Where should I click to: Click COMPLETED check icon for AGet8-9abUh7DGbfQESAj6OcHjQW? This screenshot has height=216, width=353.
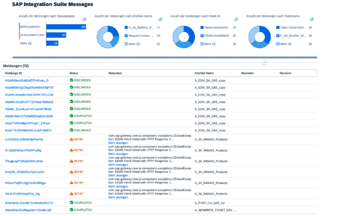[71, 116]
